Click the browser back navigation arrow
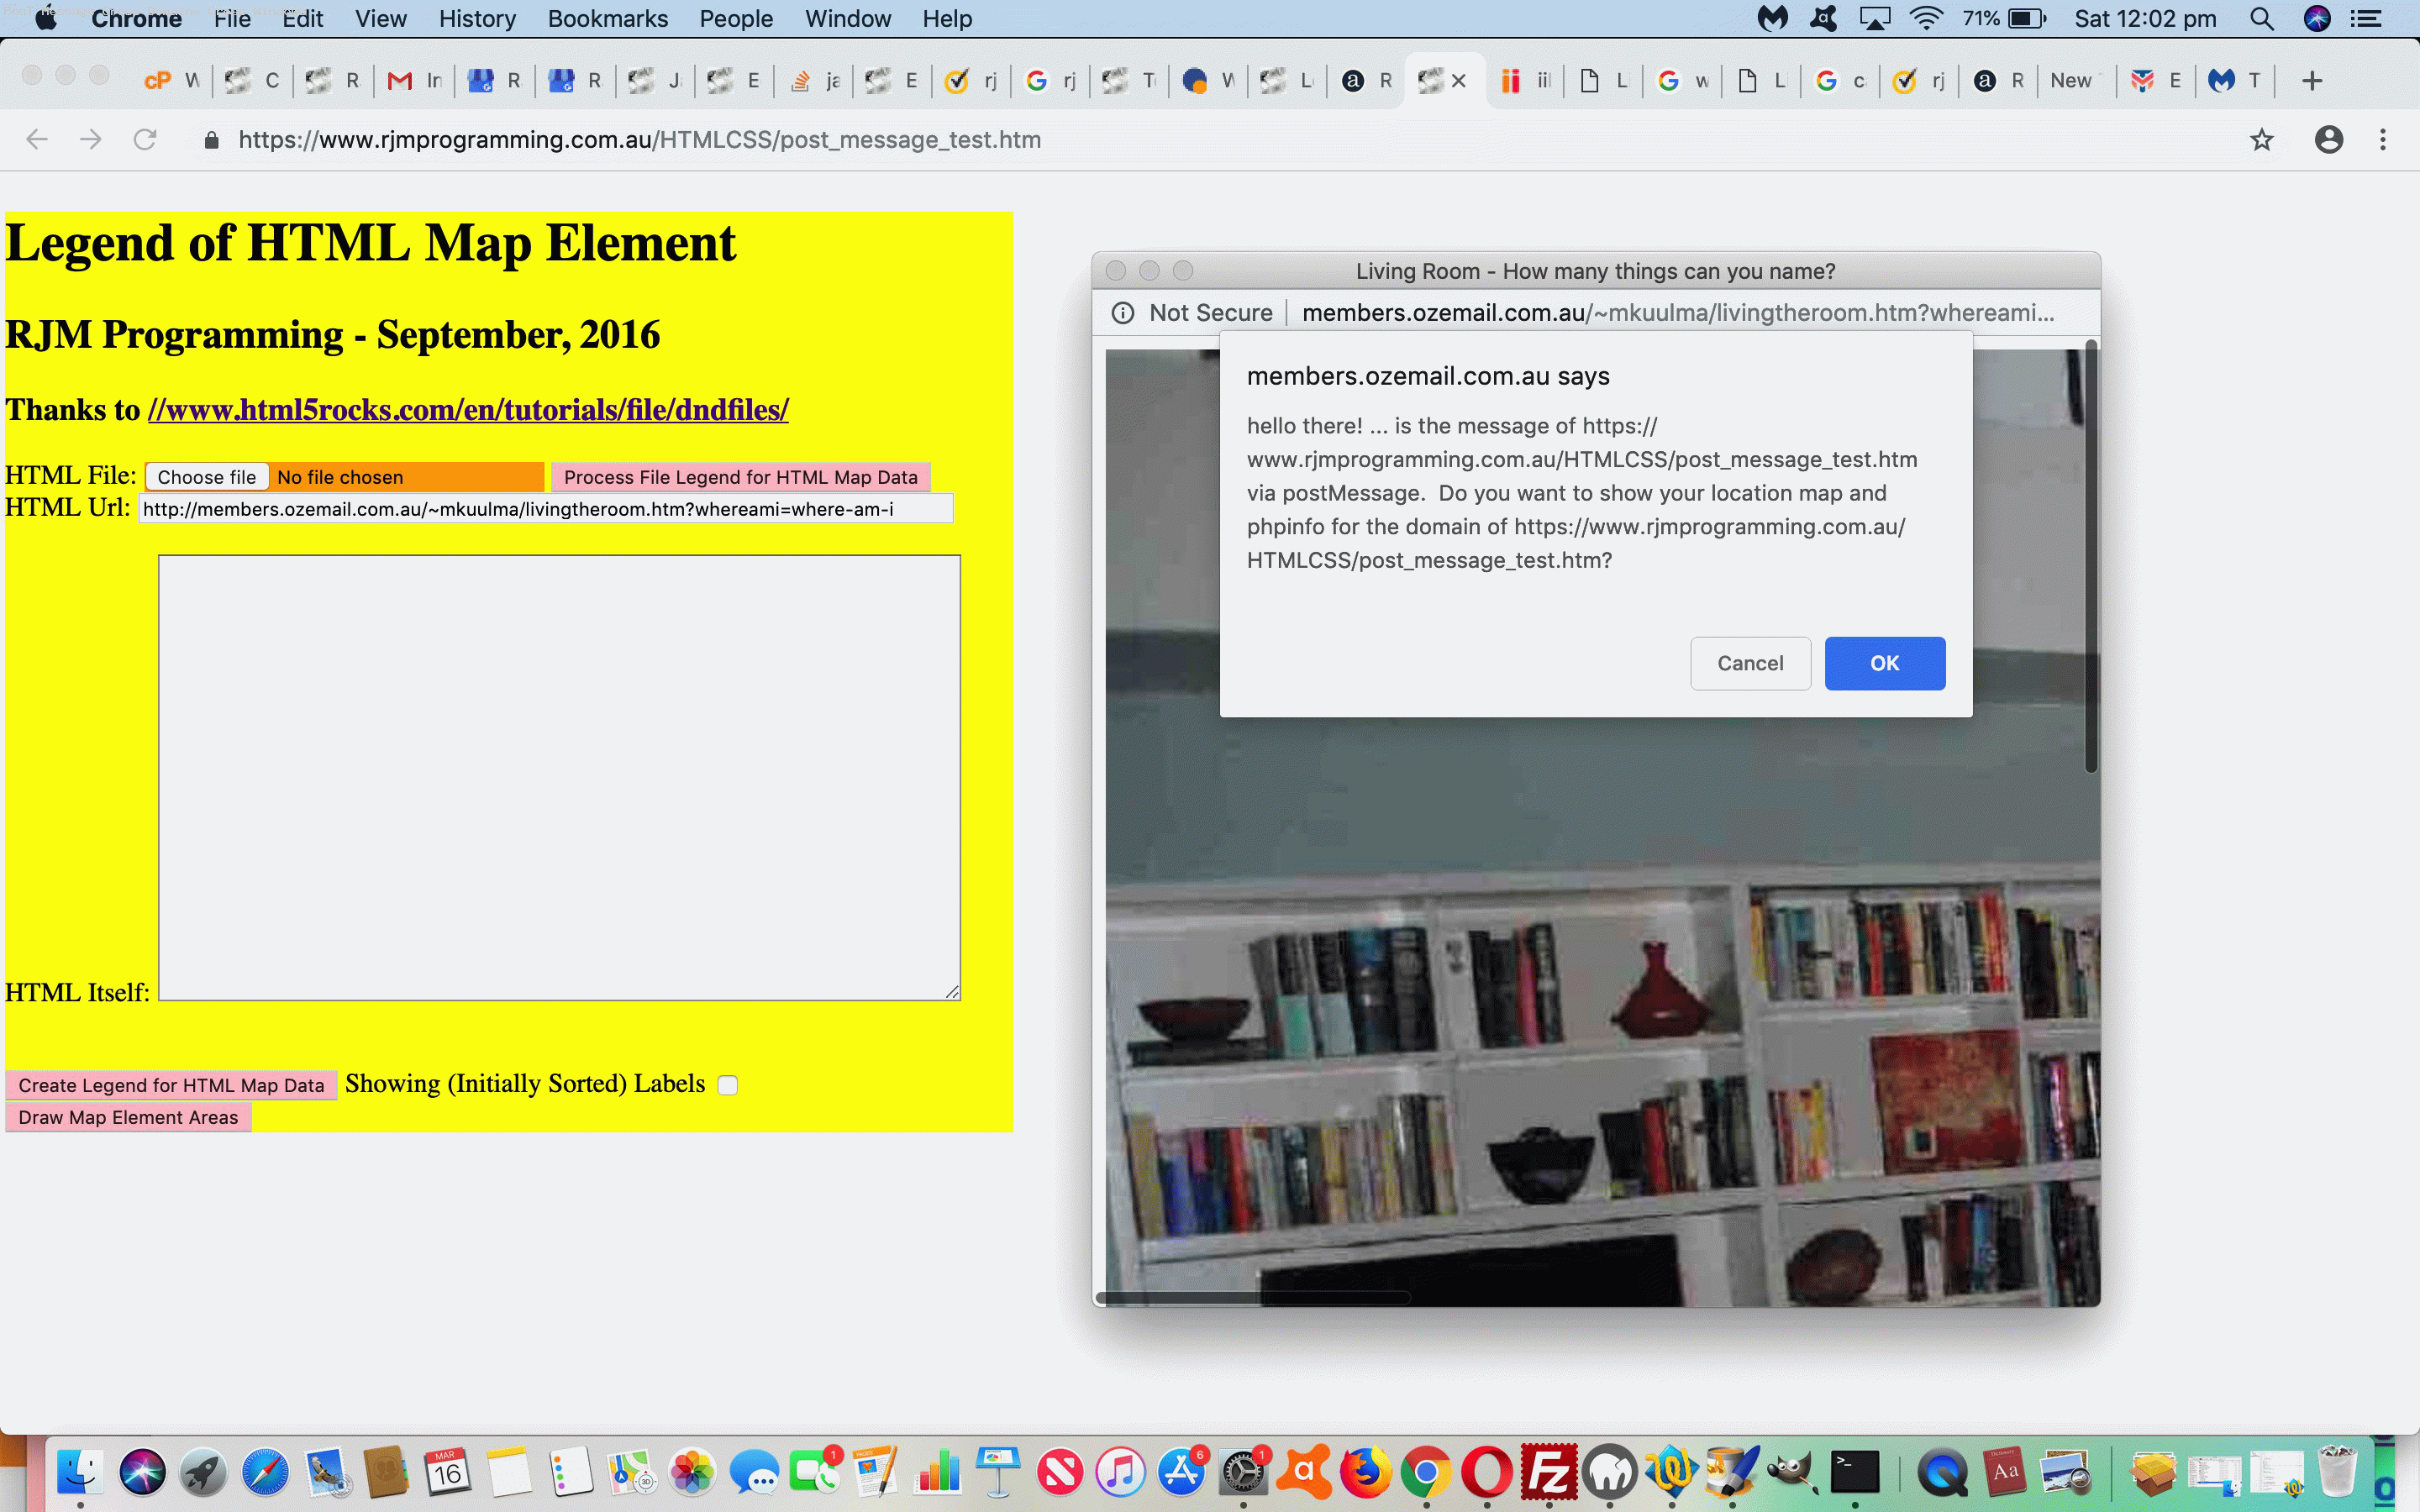 (37, 139)
